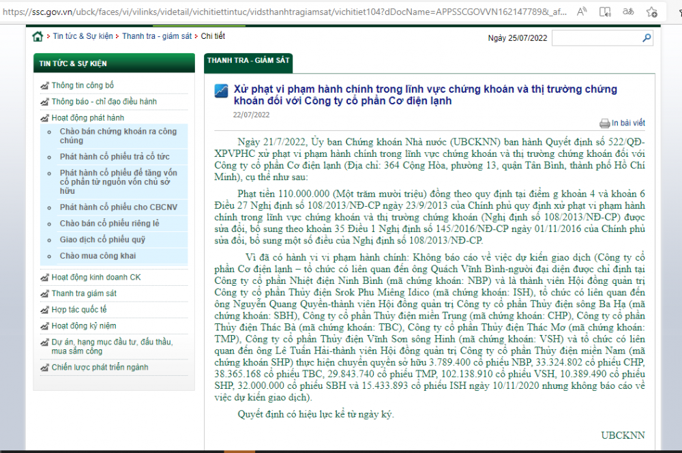Open the browser Read Aloud icon
The height and width of the screenshot is (453, 682).
coord(582,12)
